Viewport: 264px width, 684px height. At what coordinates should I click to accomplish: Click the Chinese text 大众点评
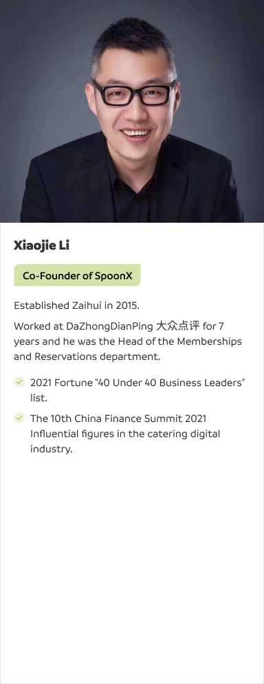coord(178,326)
